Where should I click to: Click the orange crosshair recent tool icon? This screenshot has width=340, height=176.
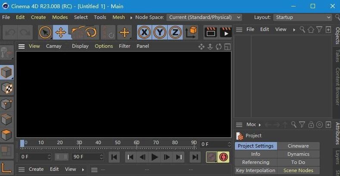click(x=125, y=32)
